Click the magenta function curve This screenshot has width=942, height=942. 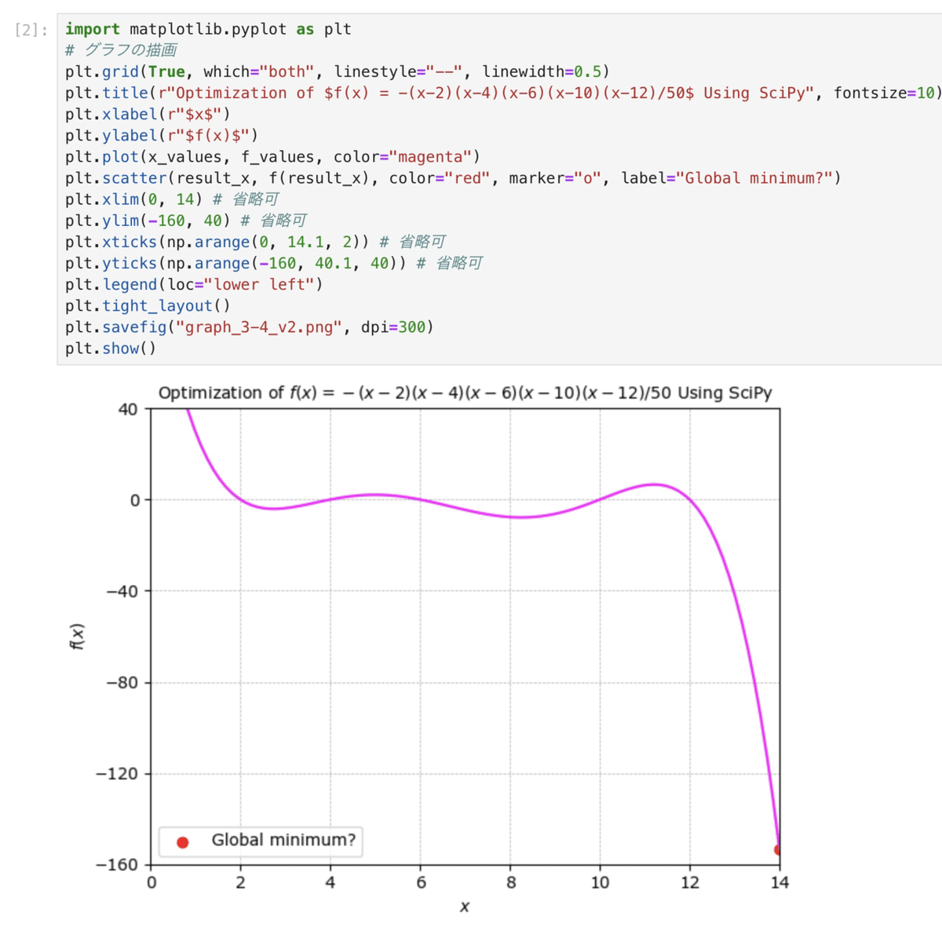click(652, 485)
